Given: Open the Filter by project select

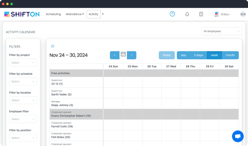Looking at the screenshot, I should click(23, 63).
